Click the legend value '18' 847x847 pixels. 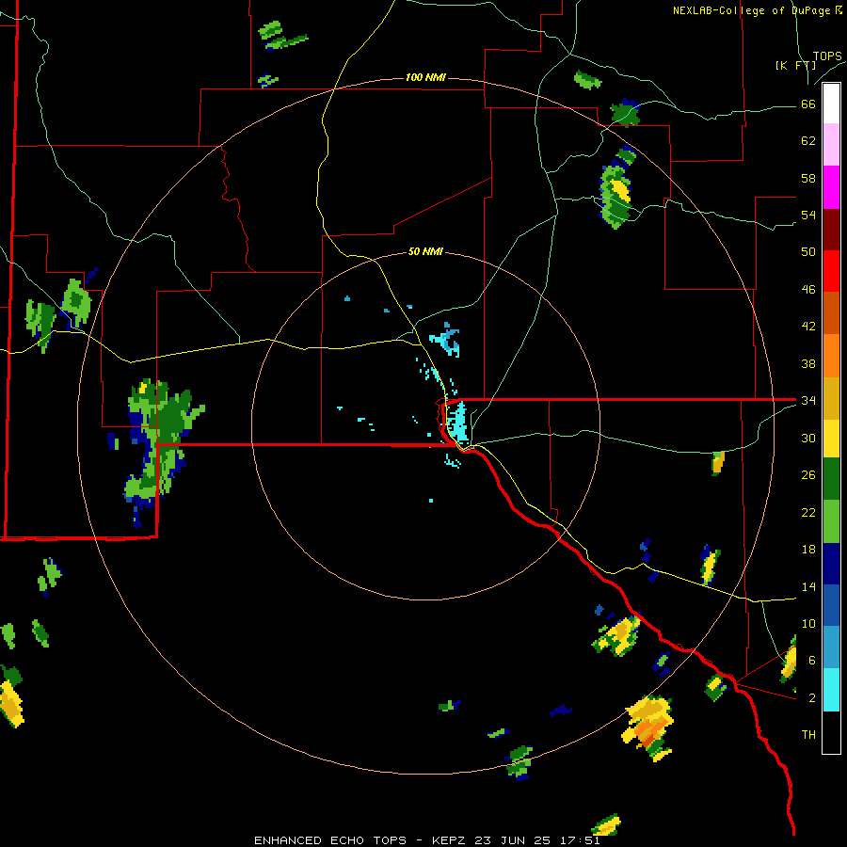point(808,550)
